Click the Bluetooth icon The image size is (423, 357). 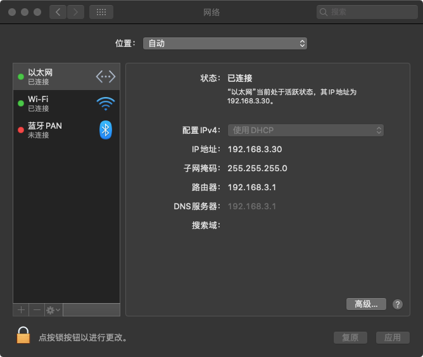[106, 130]
